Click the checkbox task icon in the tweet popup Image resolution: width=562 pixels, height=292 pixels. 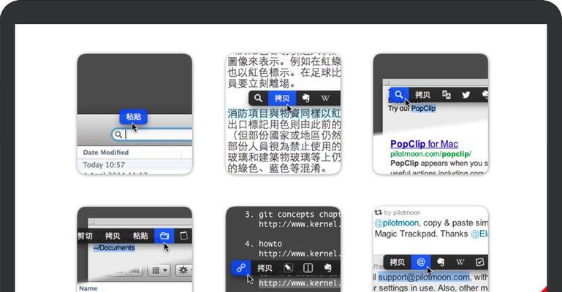click(479, 262)
